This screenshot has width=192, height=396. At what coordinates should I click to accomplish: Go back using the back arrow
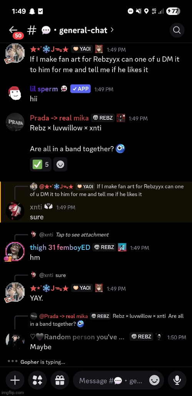(13, 30)
